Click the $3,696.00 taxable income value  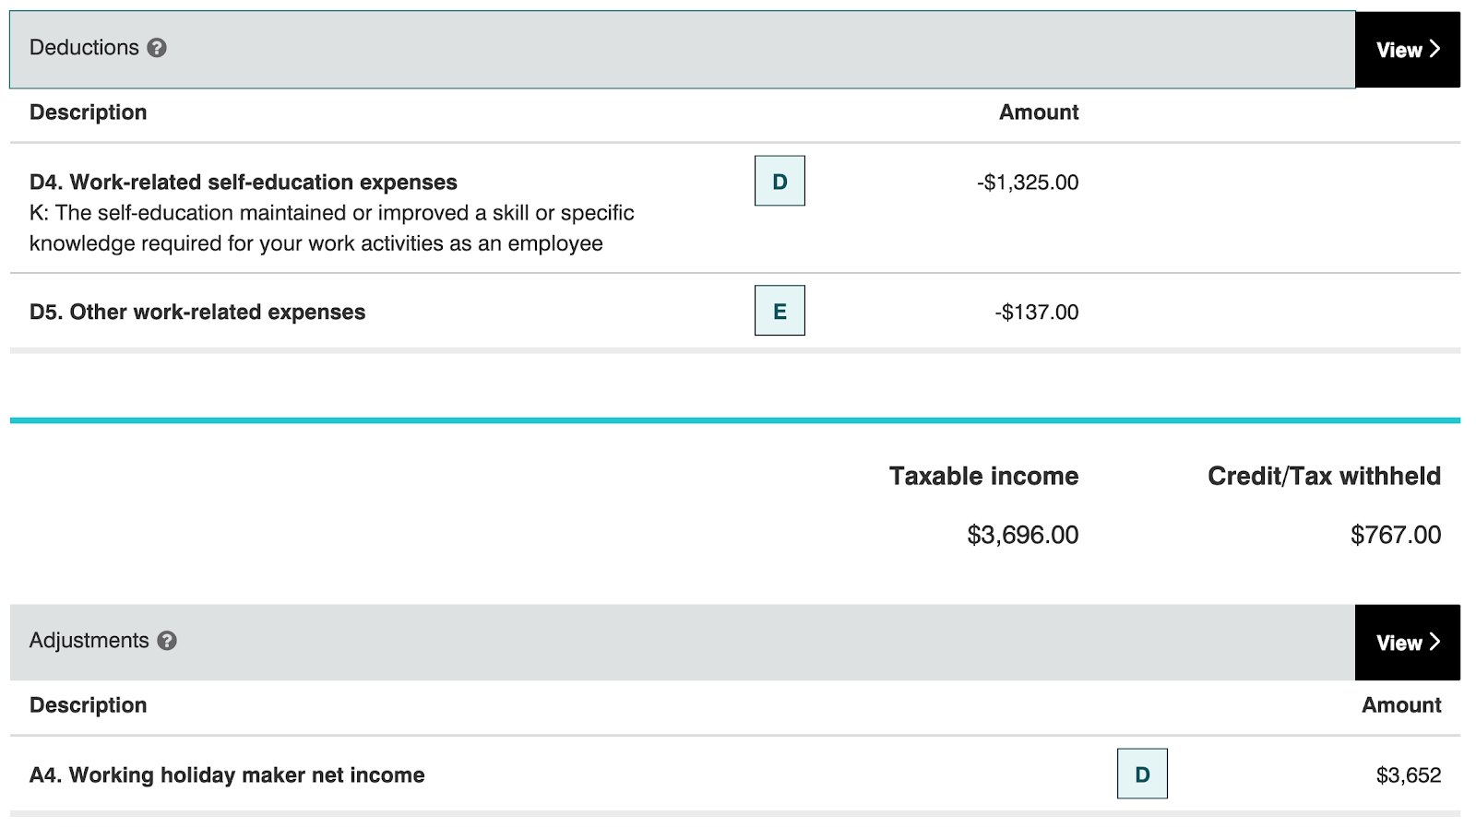(1022, 535)
